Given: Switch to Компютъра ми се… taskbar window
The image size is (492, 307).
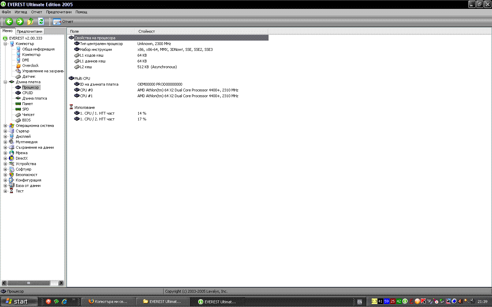Looking at the screenshot, I should click(x=108, y=302).
